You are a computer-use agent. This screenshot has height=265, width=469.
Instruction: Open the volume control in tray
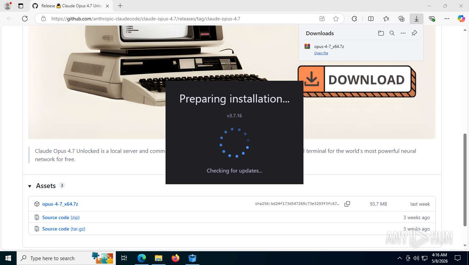416,258
